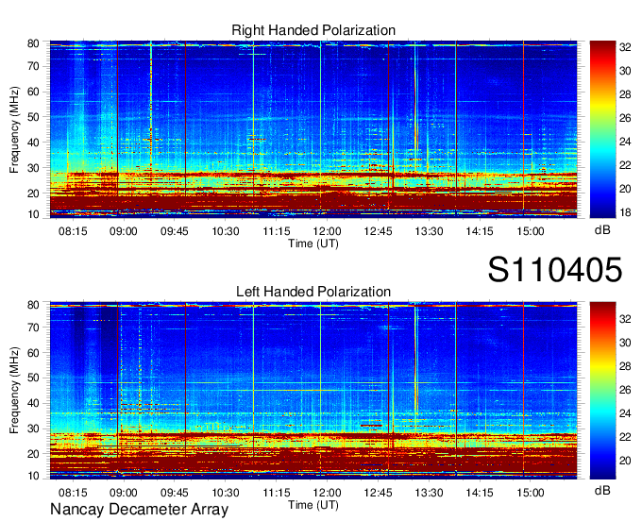Click the "Left Handed Polarization" plot title

click(x=313, y=292)
